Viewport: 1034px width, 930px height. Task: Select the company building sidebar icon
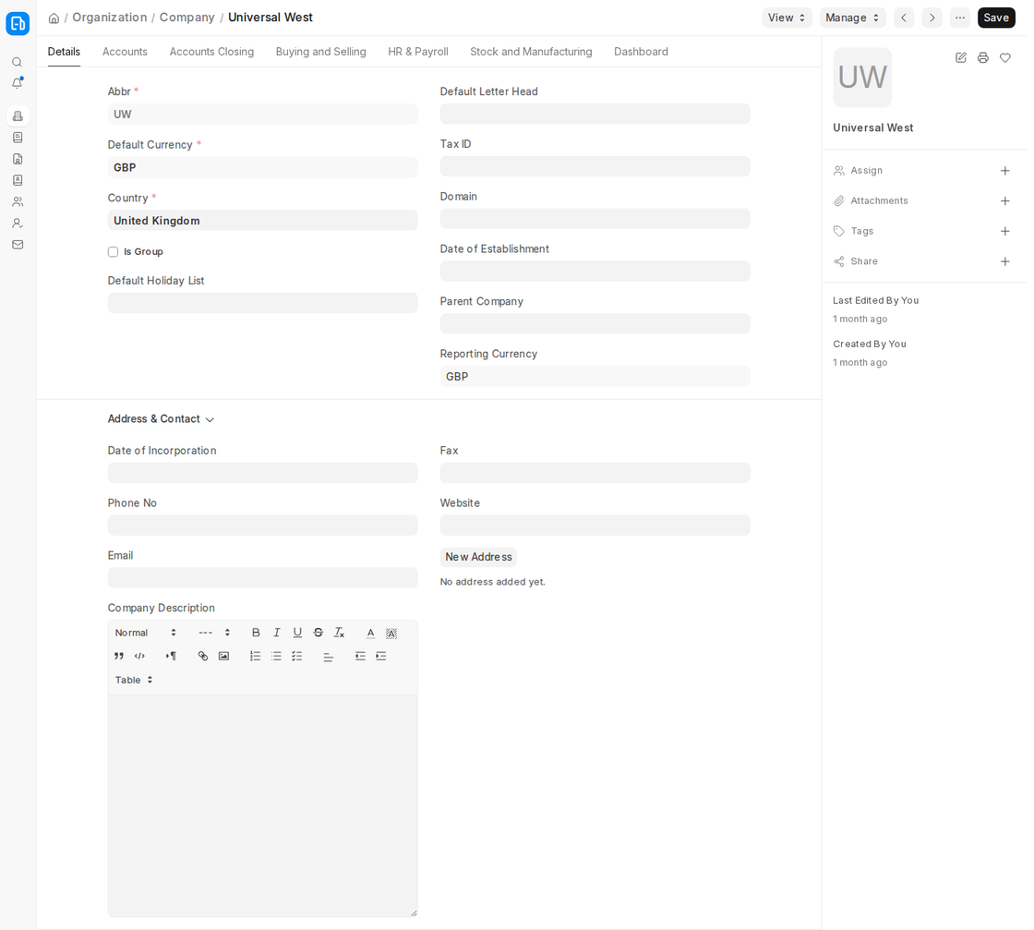(x=18, y=116)
